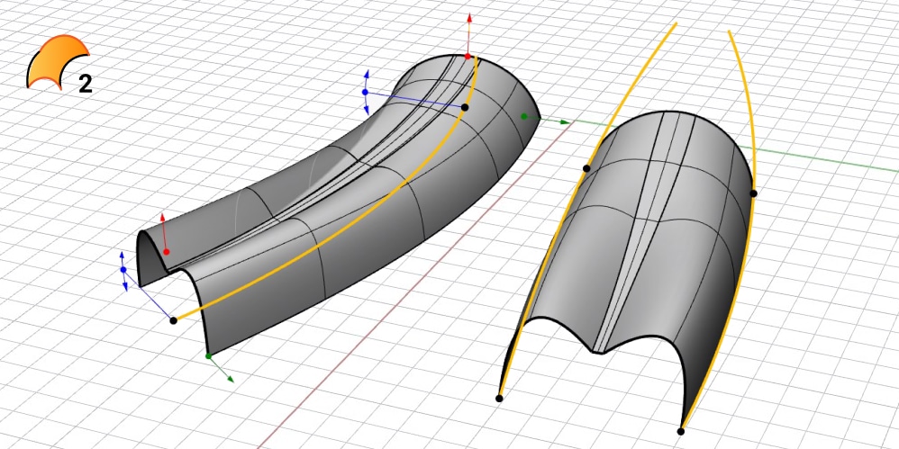Click the red arrow above the curved surface's front end

pos(163,218)
